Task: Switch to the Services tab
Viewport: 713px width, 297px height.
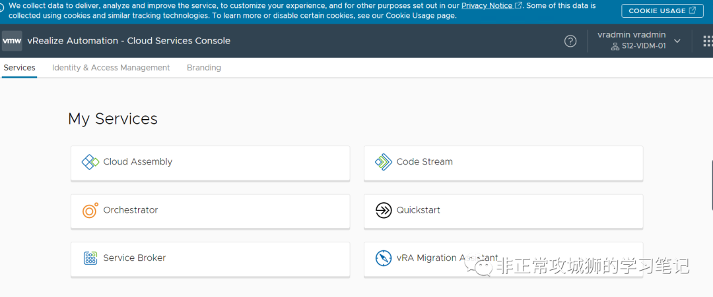Action: click(x=19, y=68)
